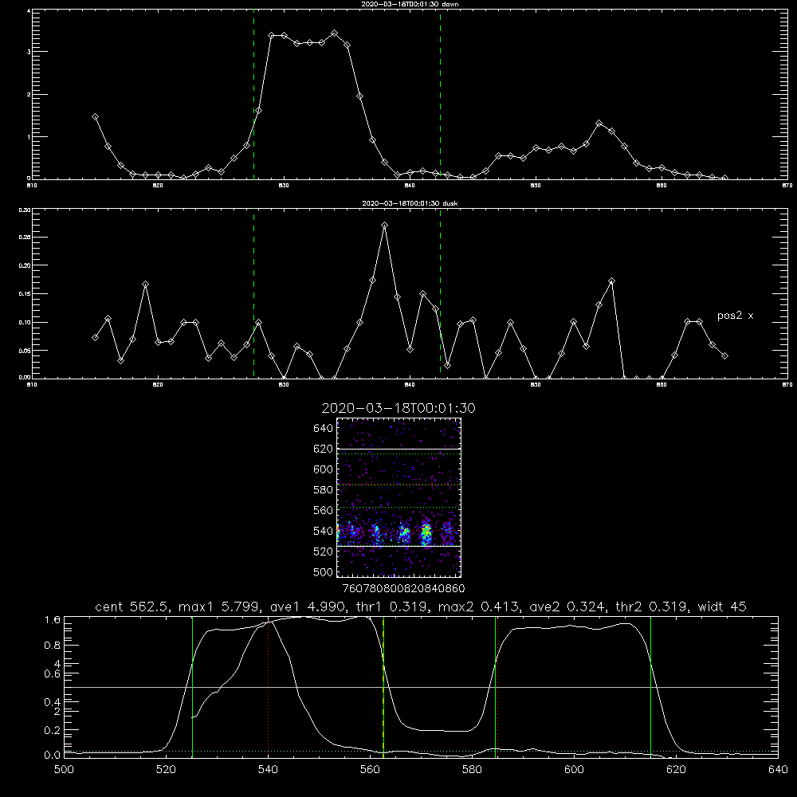Image resolution: width=797 pixels, height=797 pixels.
Task: Click the "760780800820840860" axis text under spectrogram
Action: [x=403, y=588]
